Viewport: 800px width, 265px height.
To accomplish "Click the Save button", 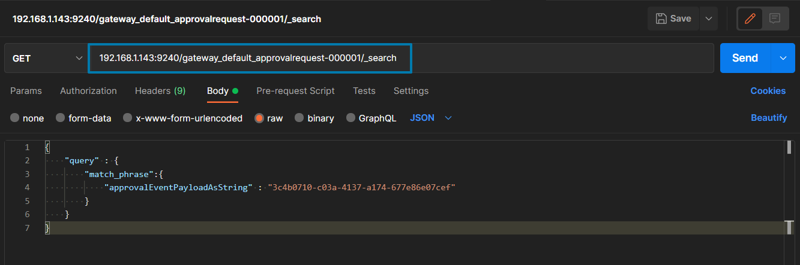I will click(x=673, y=19).
